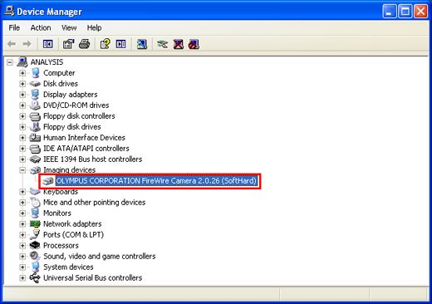Click the Update Driver toolbar icon
Image resolution: width=432 pixels, height=304 pixels.
pyautogui.click(x=162, y=44)
